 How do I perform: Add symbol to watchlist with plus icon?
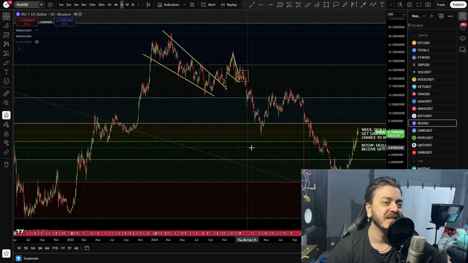click(x=432, y=16)
